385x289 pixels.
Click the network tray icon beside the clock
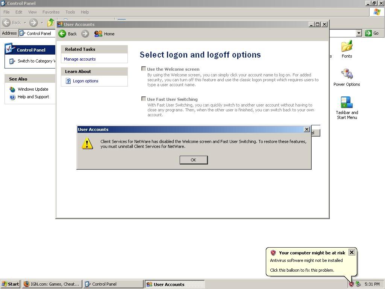[x=358, y=284]
